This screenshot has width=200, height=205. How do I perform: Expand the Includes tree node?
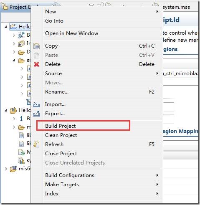tap(14, 43)
